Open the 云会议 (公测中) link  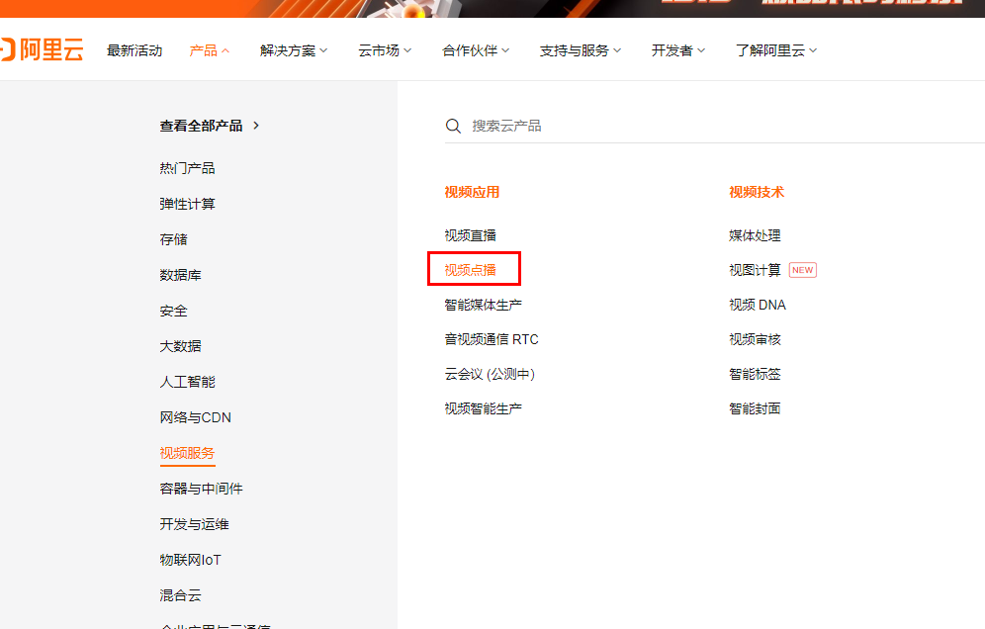(490, 374)
